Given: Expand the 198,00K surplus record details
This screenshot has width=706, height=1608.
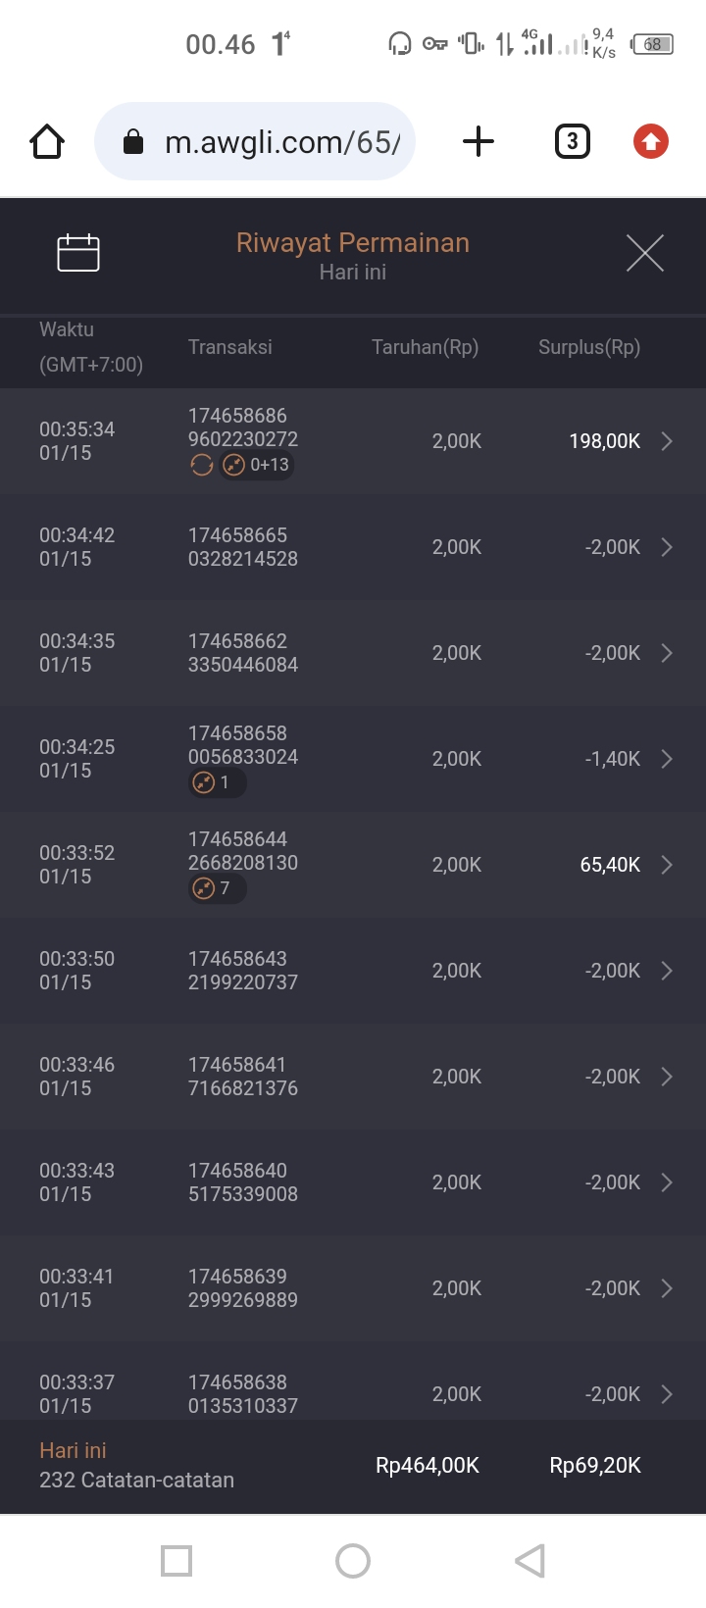Looking at the screenshot, I should [667, 441].
